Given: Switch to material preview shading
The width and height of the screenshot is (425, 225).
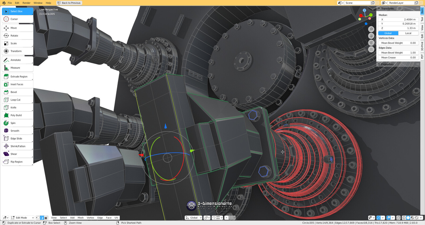Looking at the screenshot, I should coord(412,218).
